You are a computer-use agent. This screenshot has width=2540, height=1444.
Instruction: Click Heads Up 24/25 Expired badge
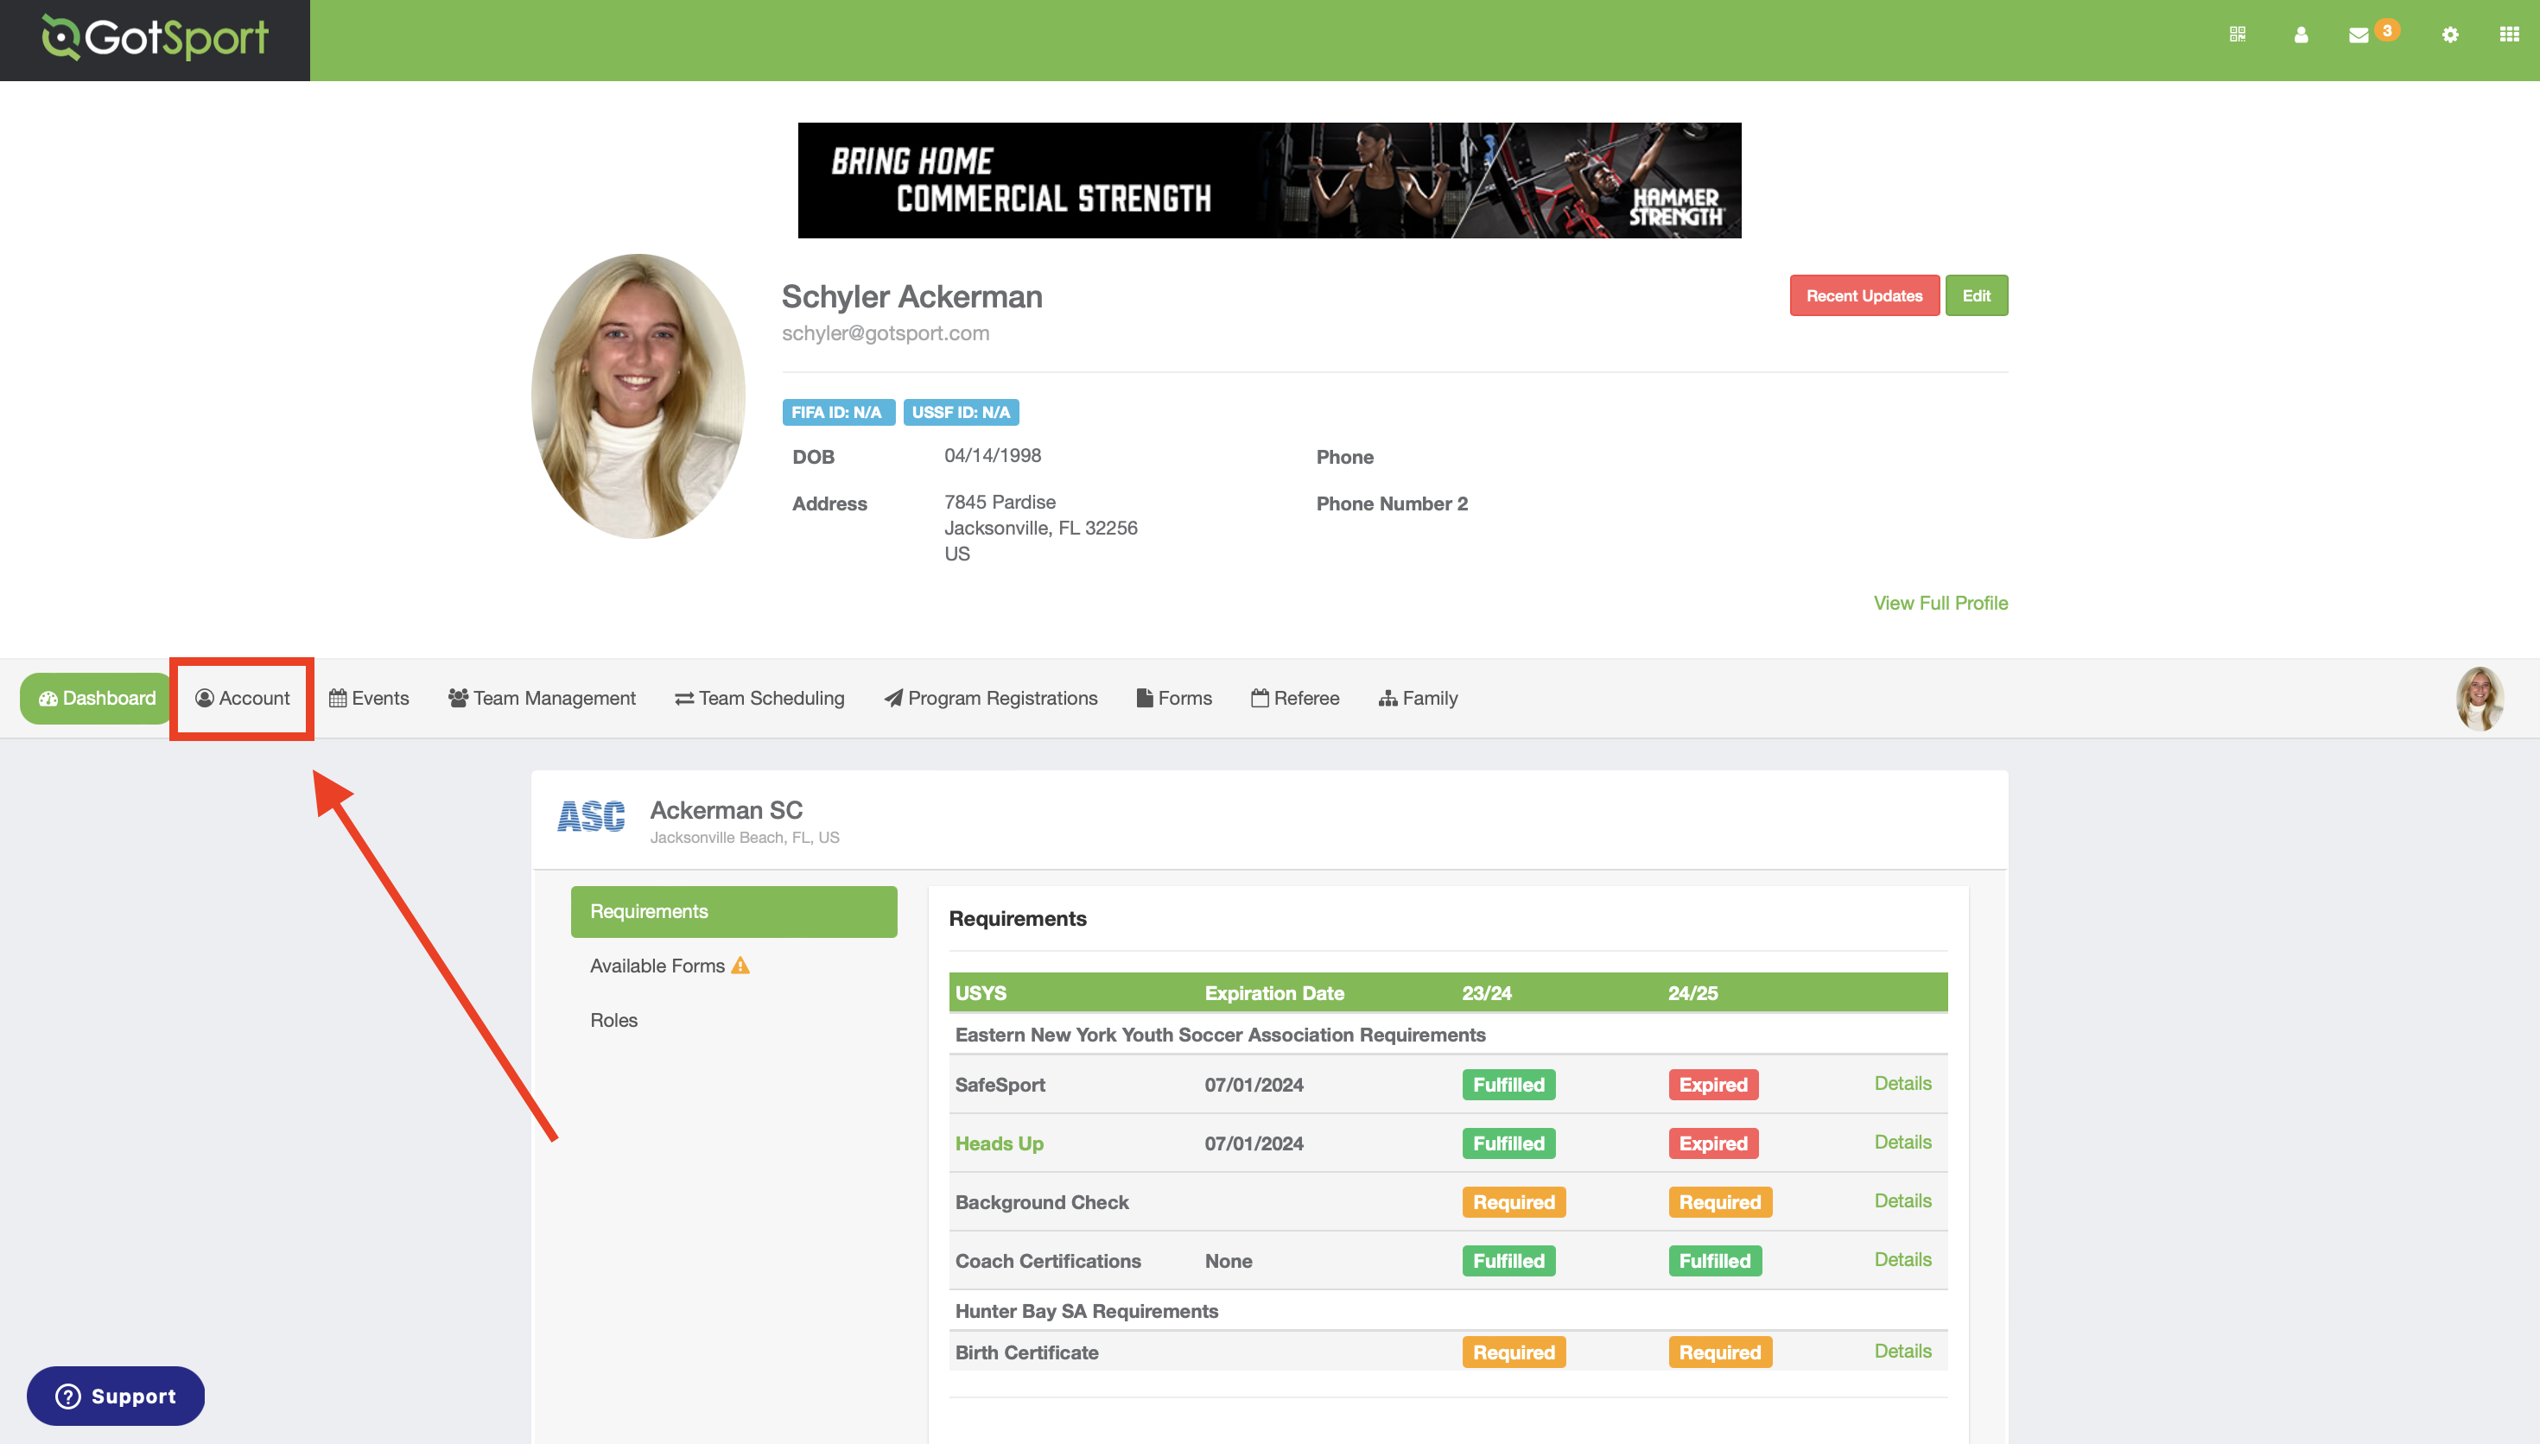point(1714,1143)
